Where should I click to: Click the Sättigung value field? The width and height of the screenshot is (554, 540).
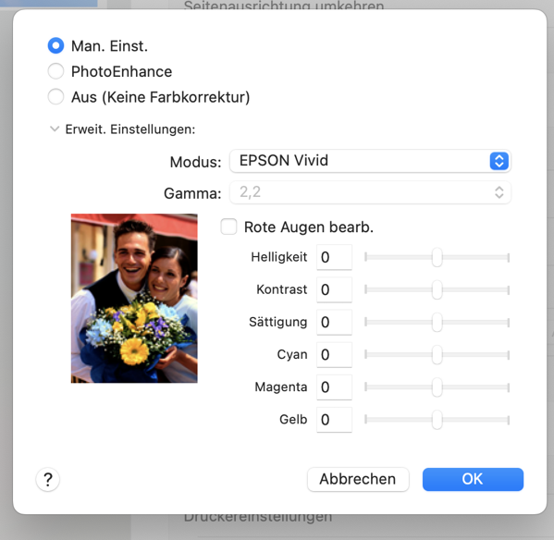coord(334,322)
